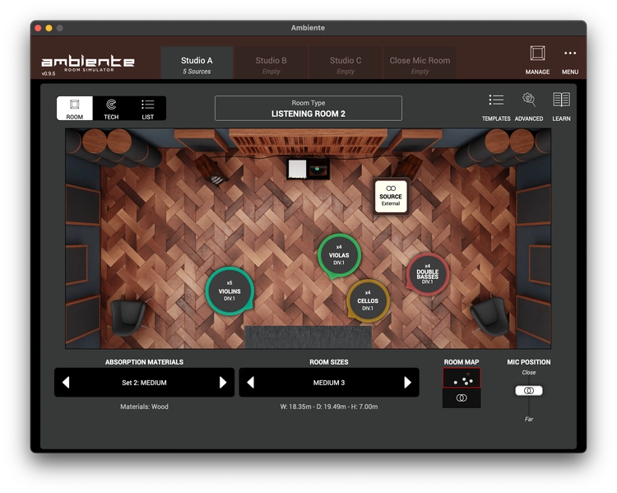Select microphone view in Room Map

tap(462, 398)
